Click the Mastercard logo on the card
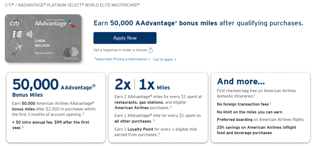 point(71,53)
